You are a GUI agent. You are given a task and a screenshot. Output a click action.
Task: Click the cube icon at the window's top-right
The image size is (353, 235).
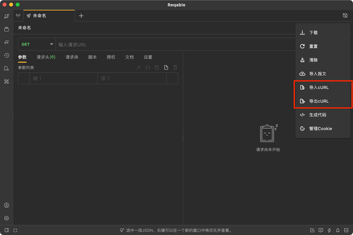pyautogui.click(x=345, y=15)
